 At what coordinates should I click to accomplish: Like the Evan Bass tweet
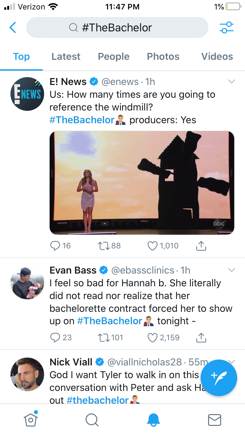153,338
